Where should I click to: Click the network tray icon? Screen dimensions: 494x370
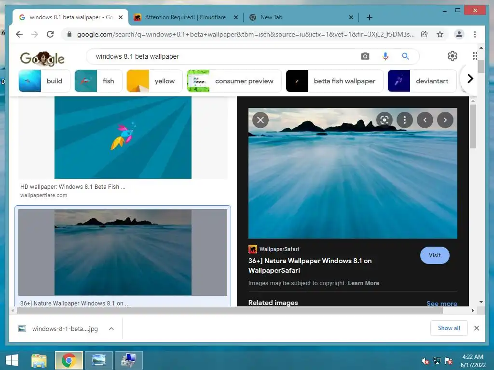[437, 361]
